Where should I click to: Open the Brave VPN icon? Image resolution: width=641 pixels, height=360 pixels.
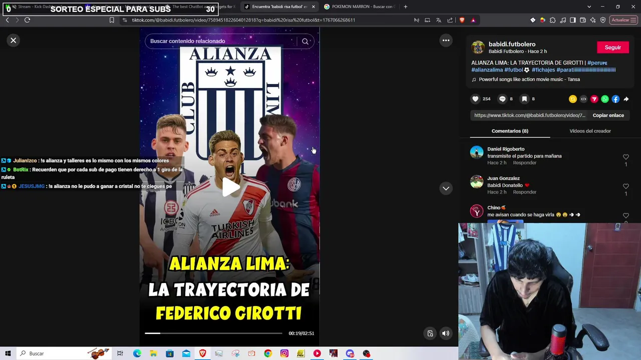tap(603, 20)
